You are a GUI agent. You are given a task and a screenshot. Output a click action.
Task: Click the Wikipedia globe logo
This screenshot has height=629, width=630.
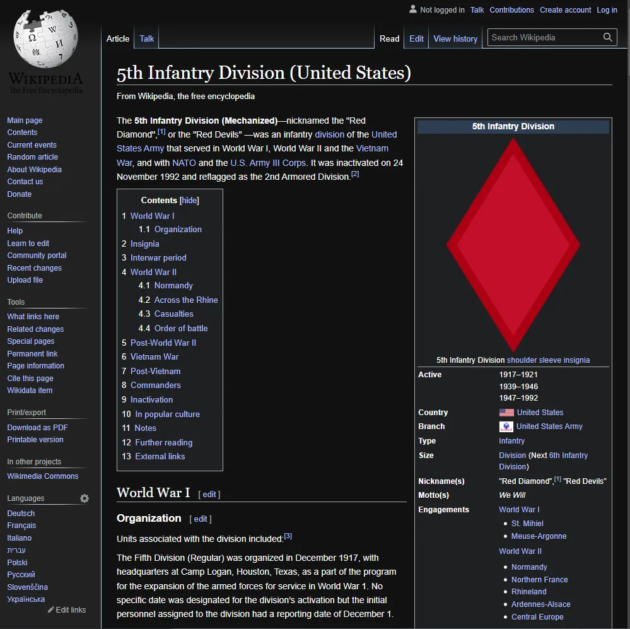coord(45,38)
